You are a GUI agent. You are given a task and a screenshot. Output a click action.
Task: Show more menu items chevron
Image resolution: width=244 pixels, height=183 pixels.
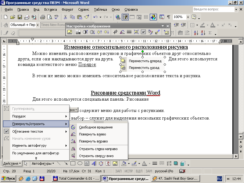click(36, 158)
